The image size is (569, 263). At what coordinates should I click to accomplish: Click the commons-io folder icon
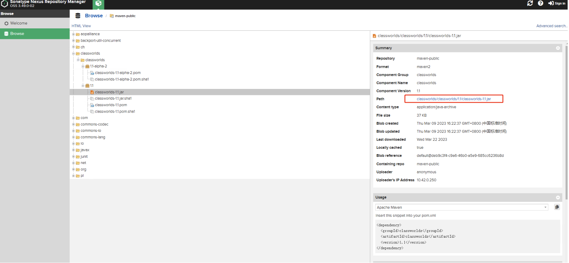[x=78, y=131]
